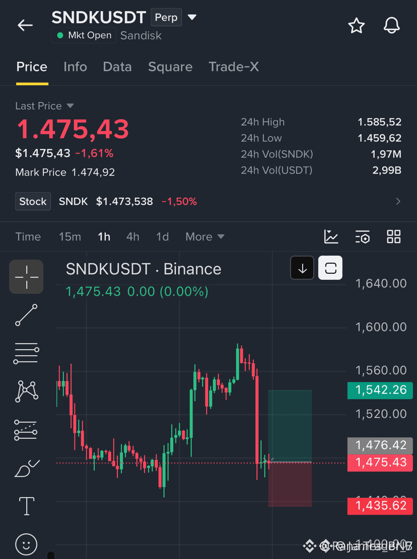Open the Trade-X tab
Screen dimensions: 417x559
[234, 66]
